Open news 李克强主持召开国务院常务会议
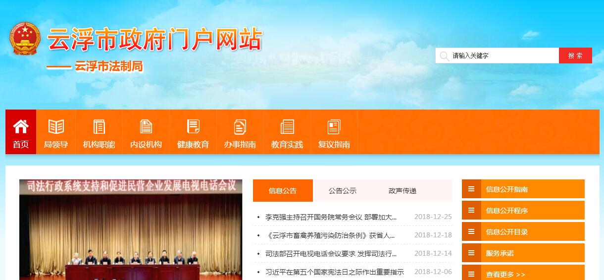The image size is (604, 280). coord(331,217)
